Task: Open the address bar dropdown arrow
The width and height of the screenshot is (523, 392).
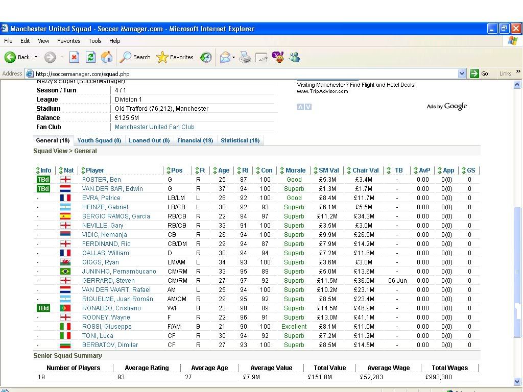Action: (462, 73)
